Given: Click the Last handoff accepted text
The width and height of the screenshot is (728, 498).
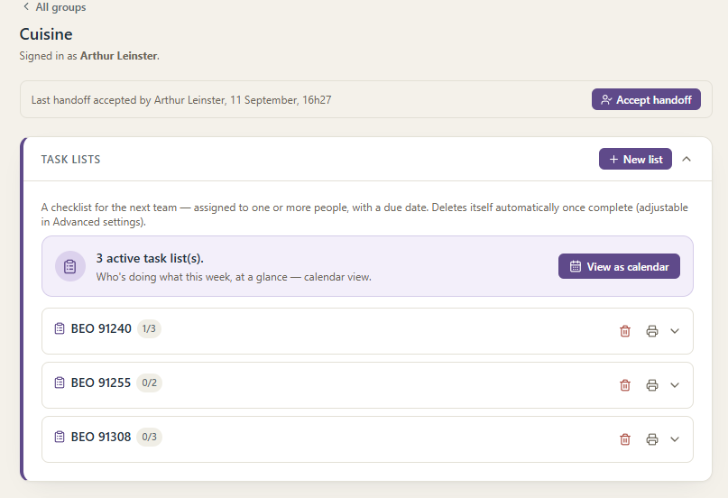Looking at the screenshot, I should pos(181,100).
